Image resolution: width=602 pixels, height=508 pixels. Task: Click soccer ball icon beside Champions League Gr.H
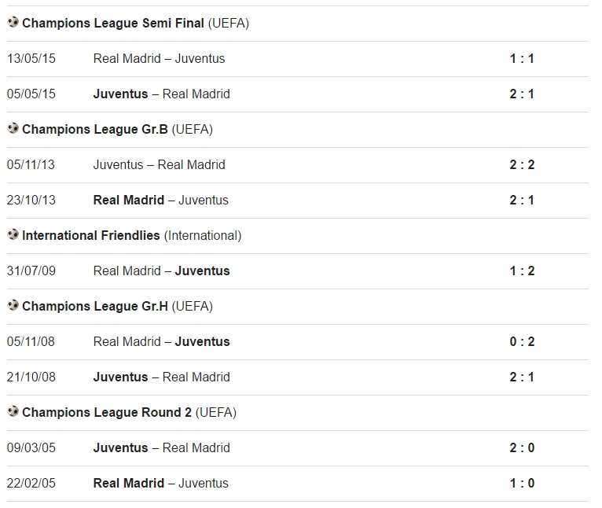point(13,305)
